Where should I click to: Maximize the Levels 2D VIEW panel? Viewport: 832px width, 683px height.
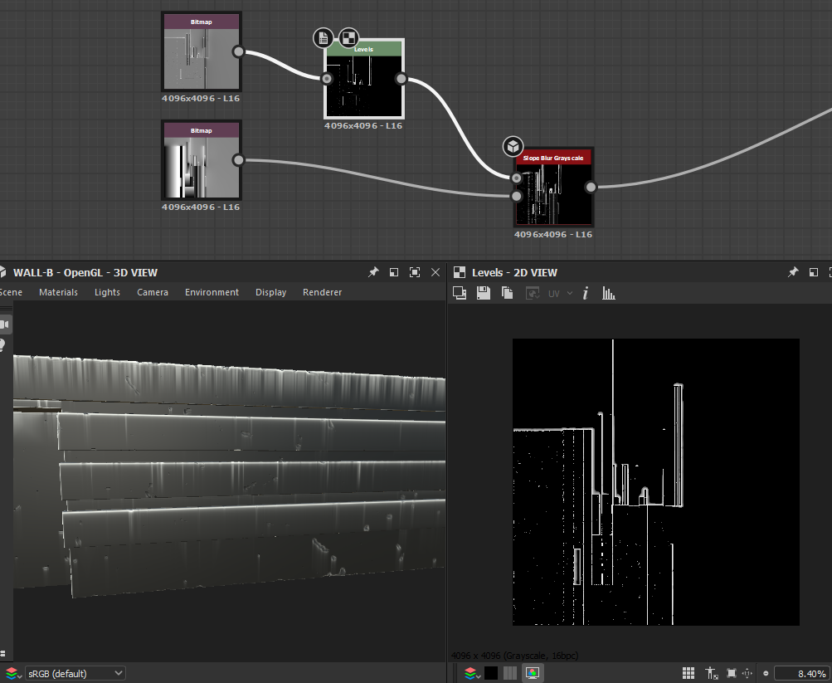tap(814, 272)
